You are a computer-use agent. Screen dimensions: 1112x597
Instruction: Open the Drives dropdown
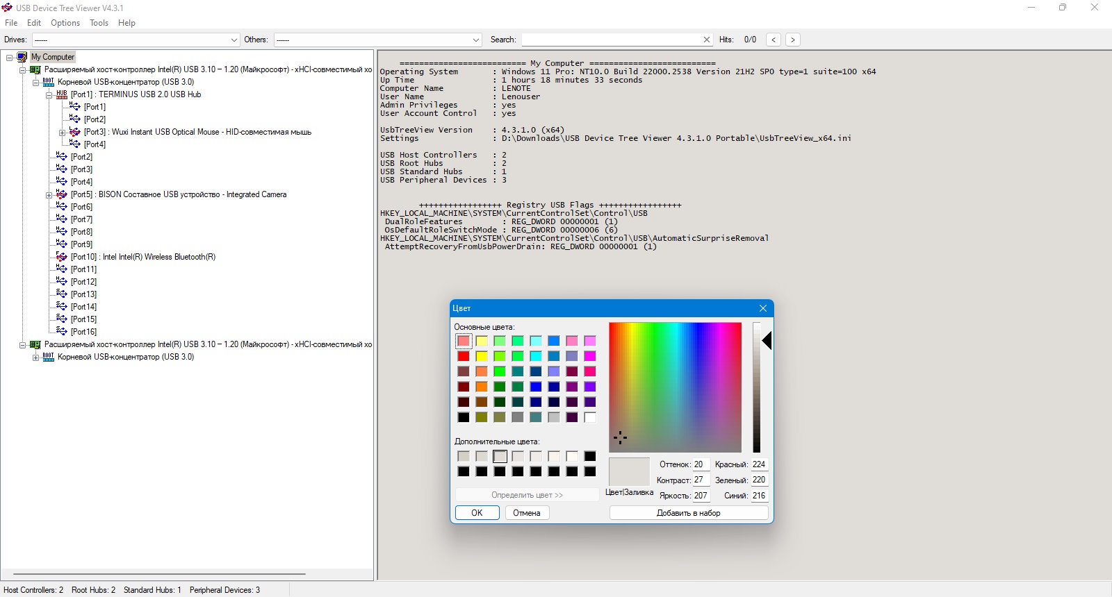coord(136,40)
